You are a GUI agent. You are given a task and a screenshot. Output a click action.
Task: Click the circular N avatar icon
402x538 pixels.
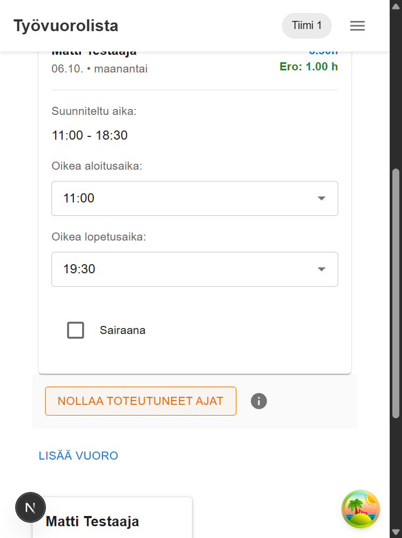click(x=31, y=507)
